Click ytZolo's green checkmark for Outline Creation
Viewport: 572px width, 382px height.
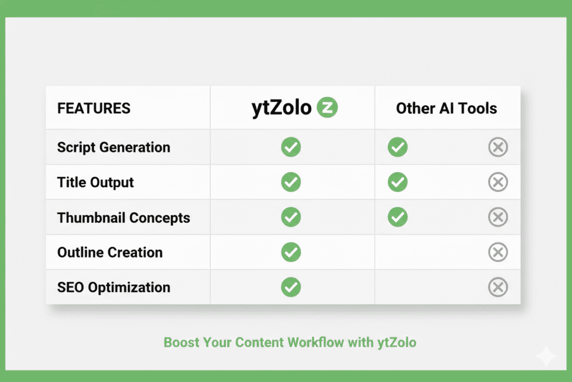[291, 252]
